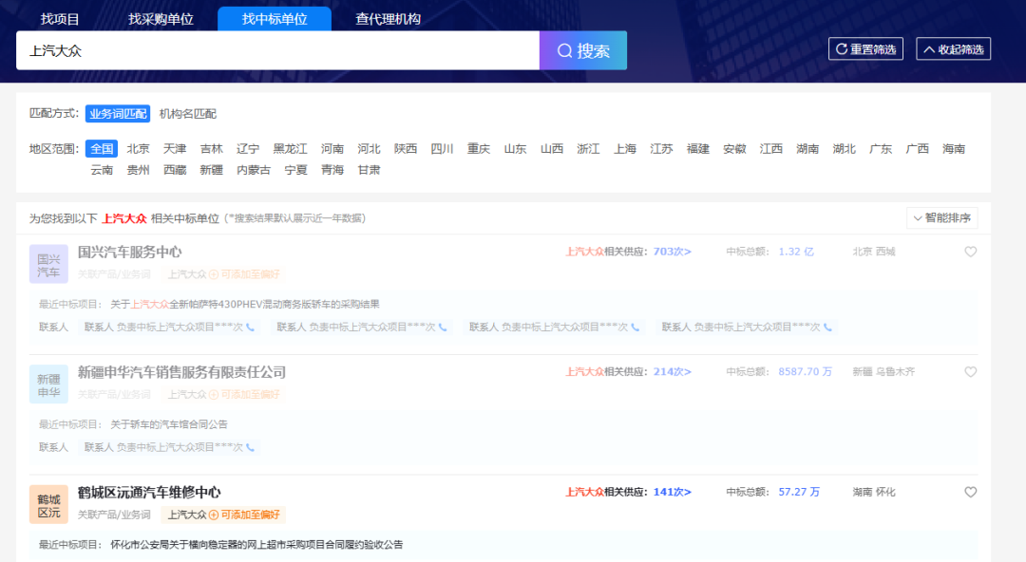
Task: Favorite 鹤城区沅通汽车维修中心 with heart icon
Action: point(970,492)
